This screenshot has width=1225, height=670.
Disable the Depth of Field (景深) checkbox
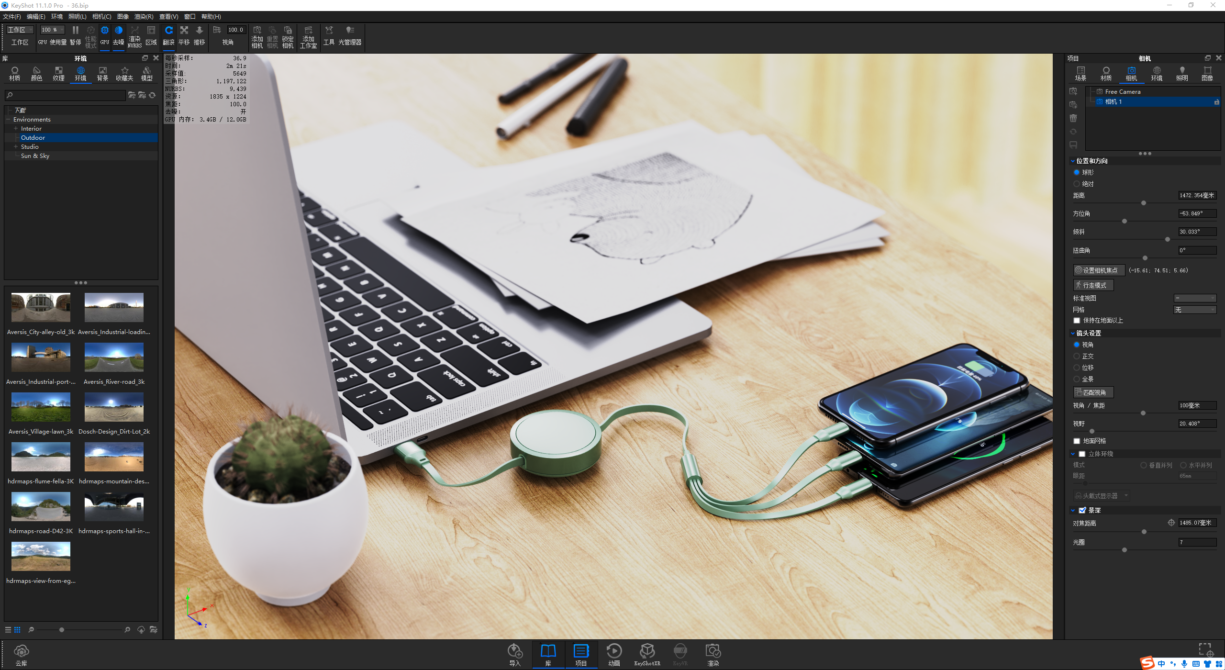[x=1082, y=511]
